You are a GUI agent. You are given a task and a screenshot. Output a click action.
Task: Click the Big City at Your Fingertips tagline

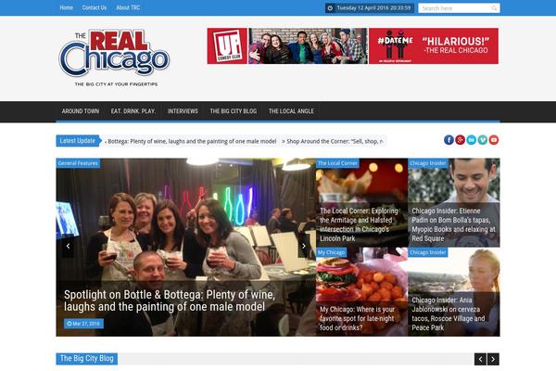[116, 84]
